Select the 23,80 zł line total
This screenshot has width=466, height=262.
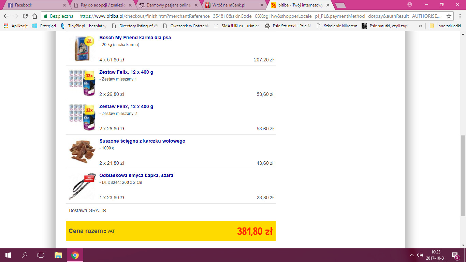coord(265,198)
